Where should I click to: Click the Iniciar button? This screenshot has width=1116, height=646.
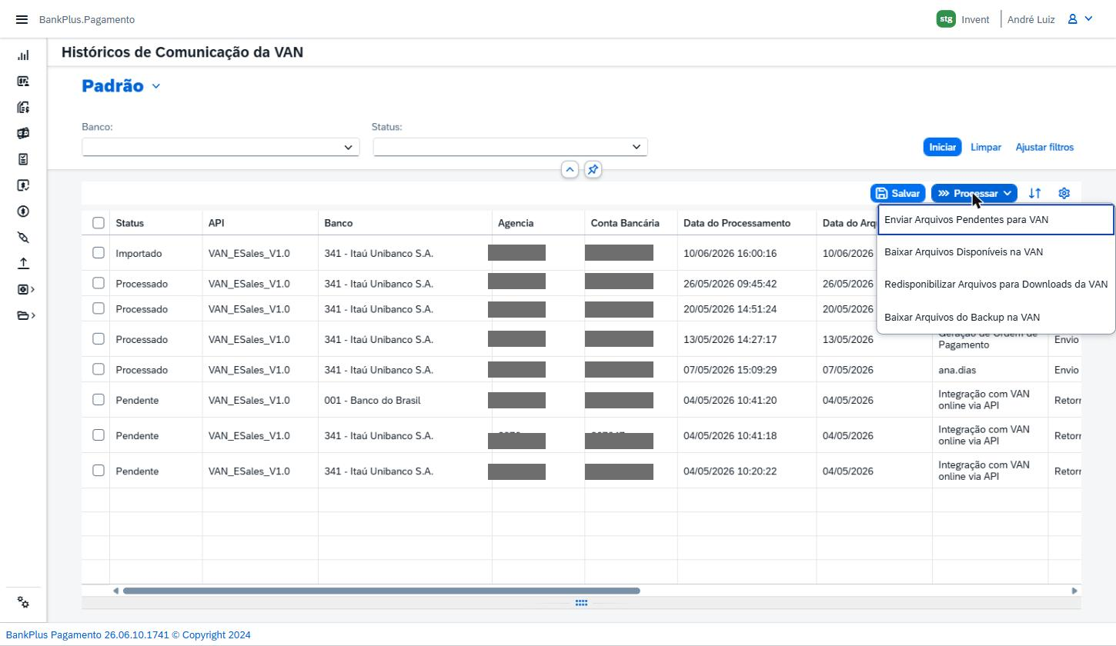tap(943, 147)
